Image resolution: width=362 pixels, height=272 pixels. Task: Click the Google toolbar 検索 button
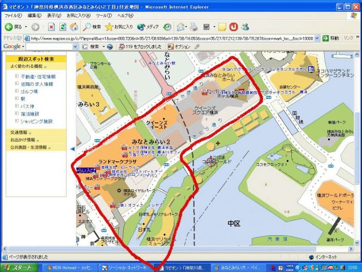click(92, 46)
